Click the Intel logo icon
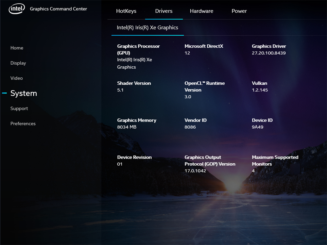Viewport: 327px width, 245px height. (x=17, y=9)
